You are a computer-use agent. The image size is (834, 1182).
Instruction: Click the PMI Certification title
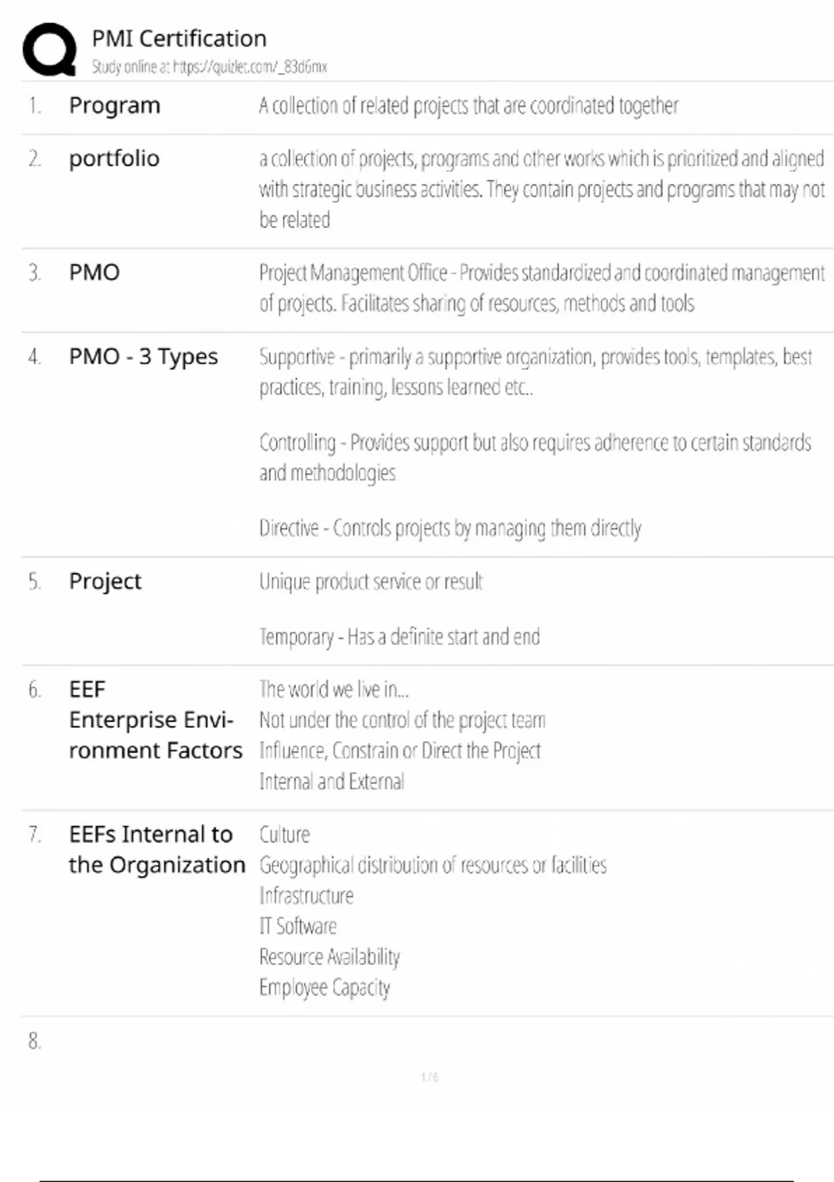(x=179, y=38)
